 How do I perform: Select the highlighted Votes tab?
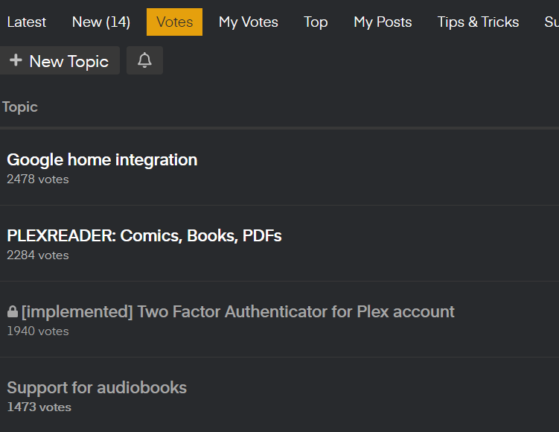(174, 22)
